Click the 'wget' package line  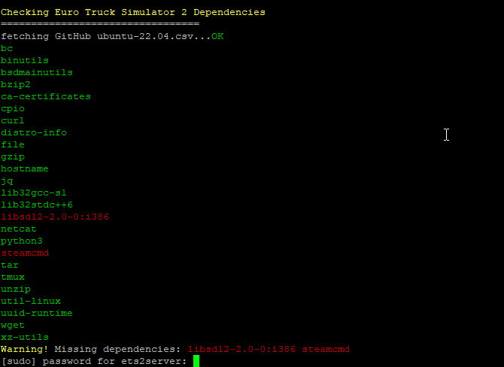click(x=13, y=325)
